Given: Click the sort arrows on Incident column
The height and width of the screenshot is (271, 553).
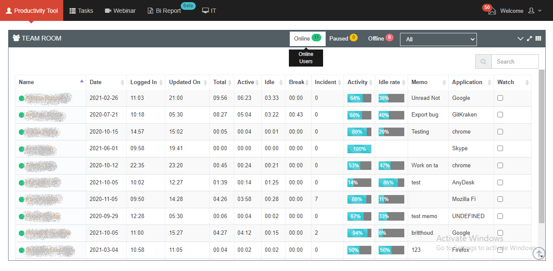Looking at the screenshot, I should pos(340,82).
